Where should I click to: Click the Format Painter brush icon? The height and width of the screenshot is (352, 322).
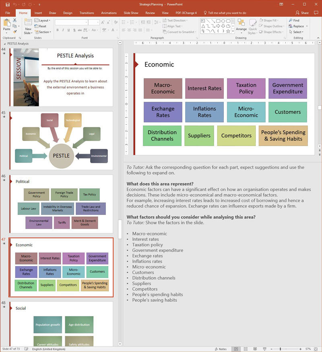point(15,32)
